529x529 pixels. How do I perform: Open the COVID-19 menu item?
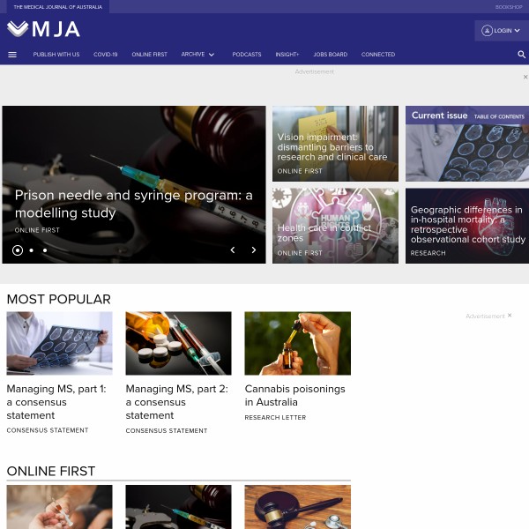[x=106, y=55]
